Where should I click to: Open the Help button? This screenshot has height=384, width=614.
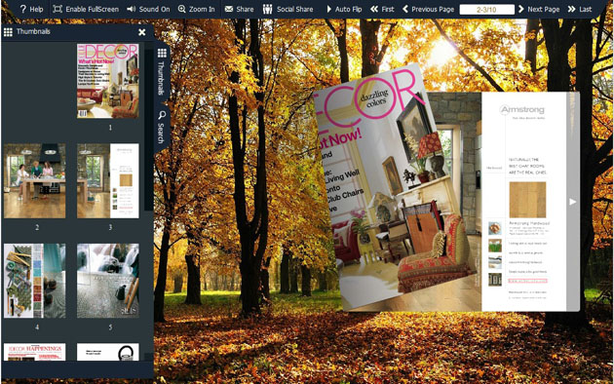(31, 9)
